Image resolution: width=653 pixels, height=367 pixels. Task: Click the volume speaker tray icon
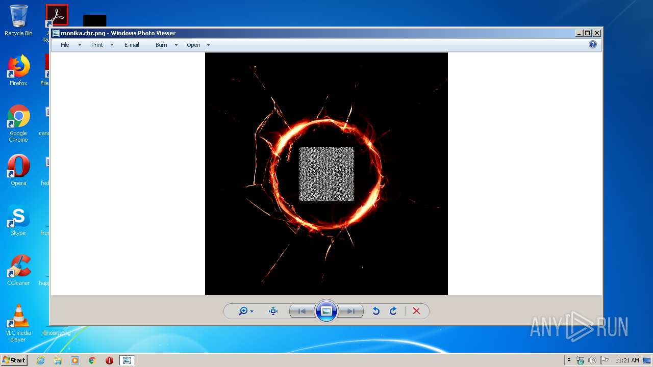point(592,360)
